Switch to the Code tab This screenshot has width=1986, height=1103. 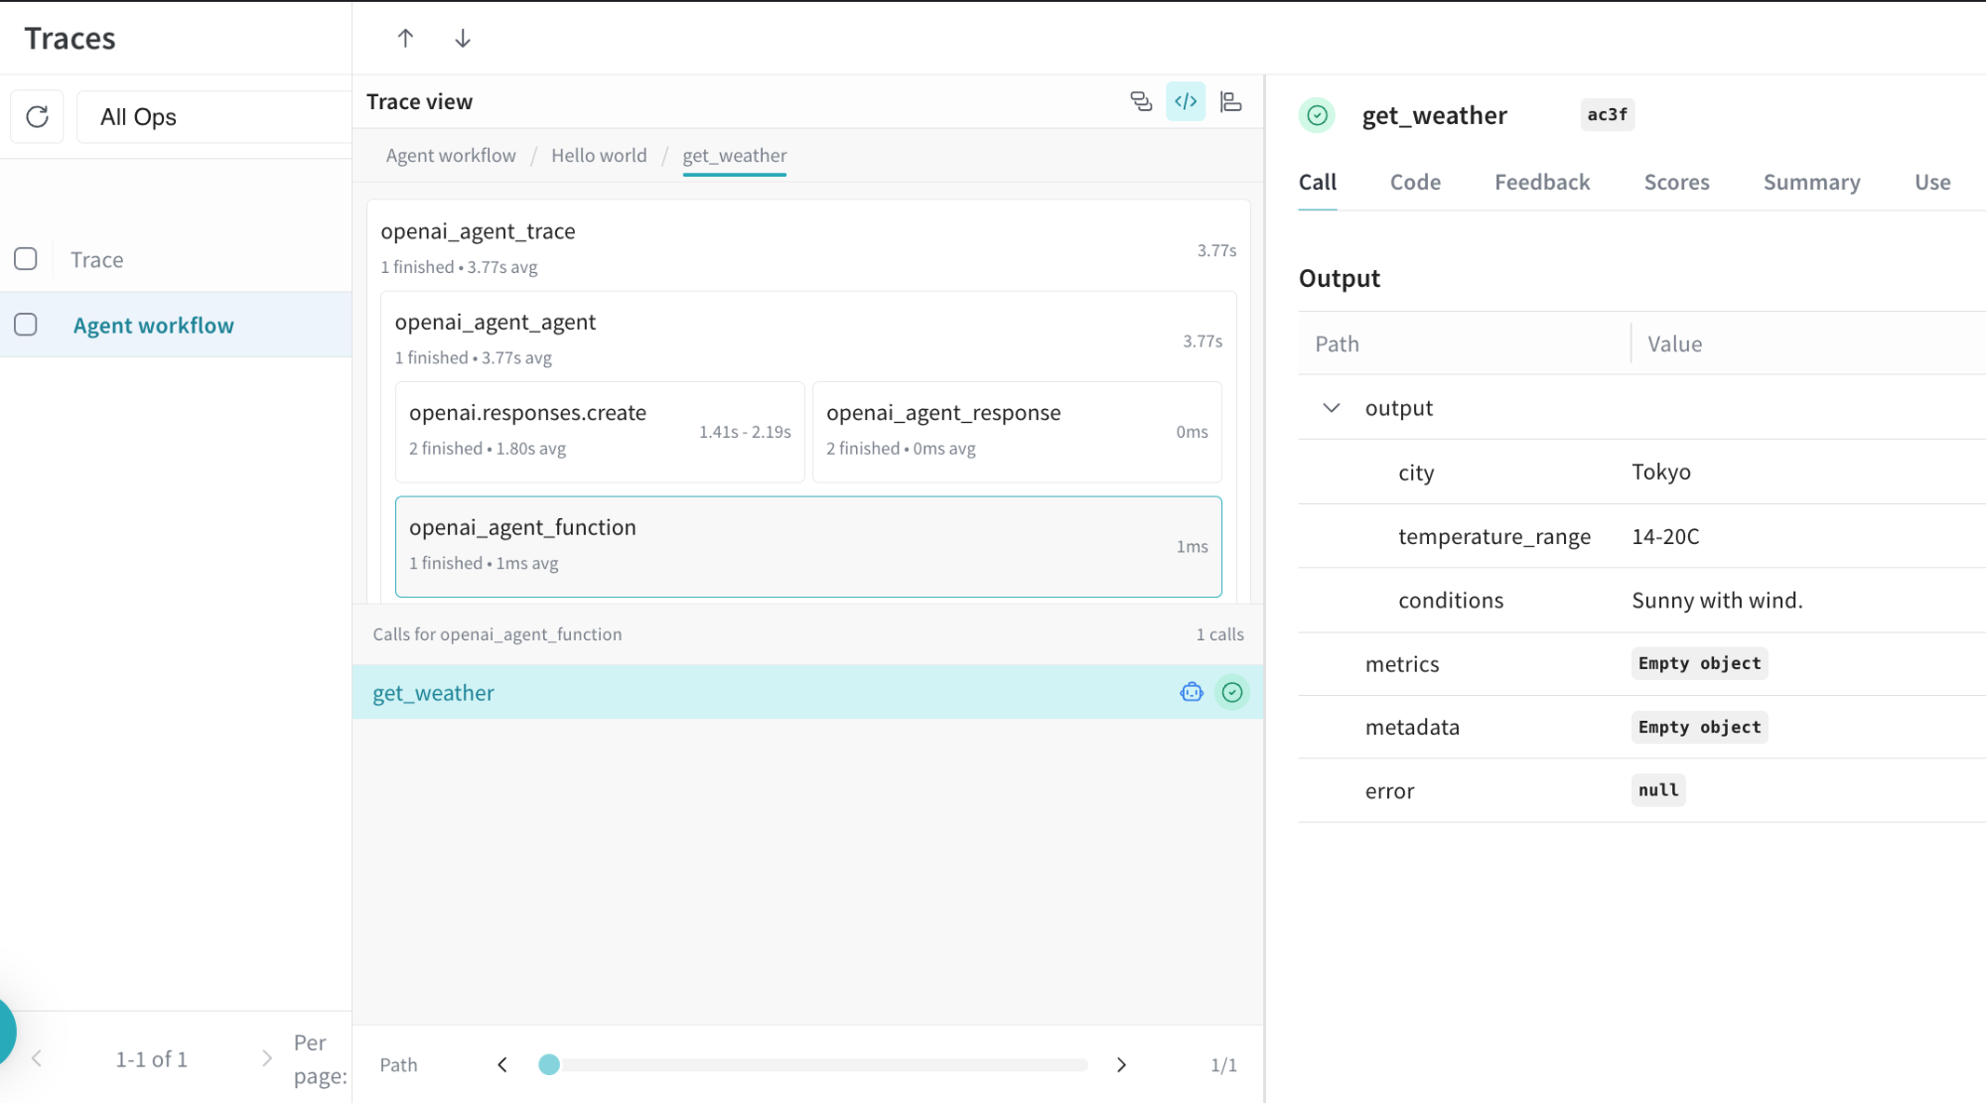point(1415,183)
